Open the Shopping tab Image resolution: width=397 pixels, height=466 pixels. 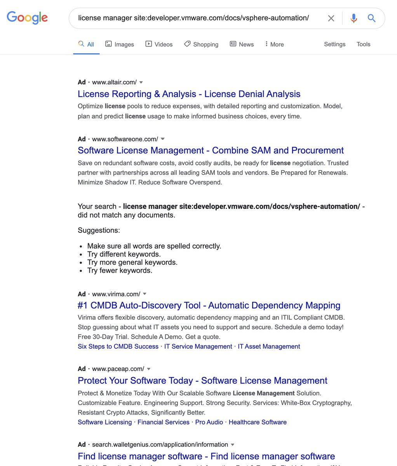[x=201, y=44]
